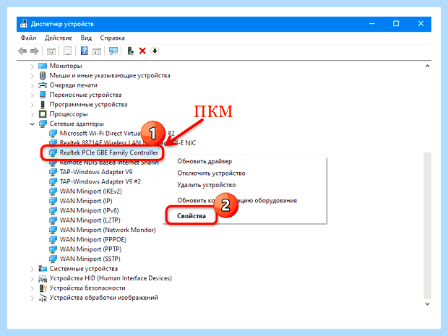Select WAN Miniport (Network Monitor)
Viewport: 448px width, 336px height.
click(x=108, y=230)
